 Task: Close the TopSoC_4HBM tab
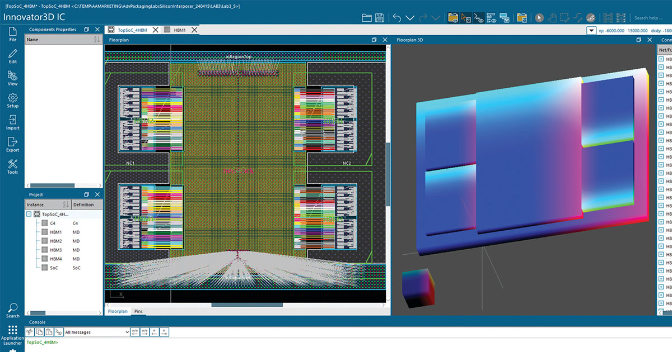click(155, 30)
